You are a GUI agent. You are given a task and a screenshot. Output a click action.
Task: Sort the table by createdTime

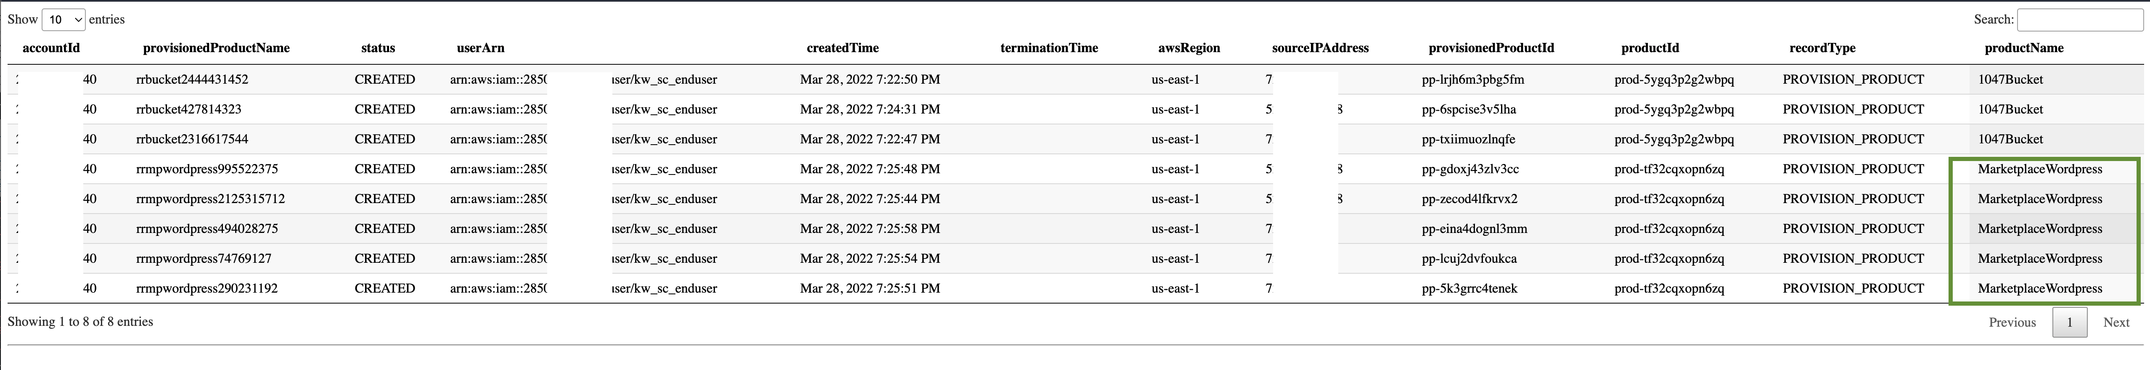click(x=842, y=48)
